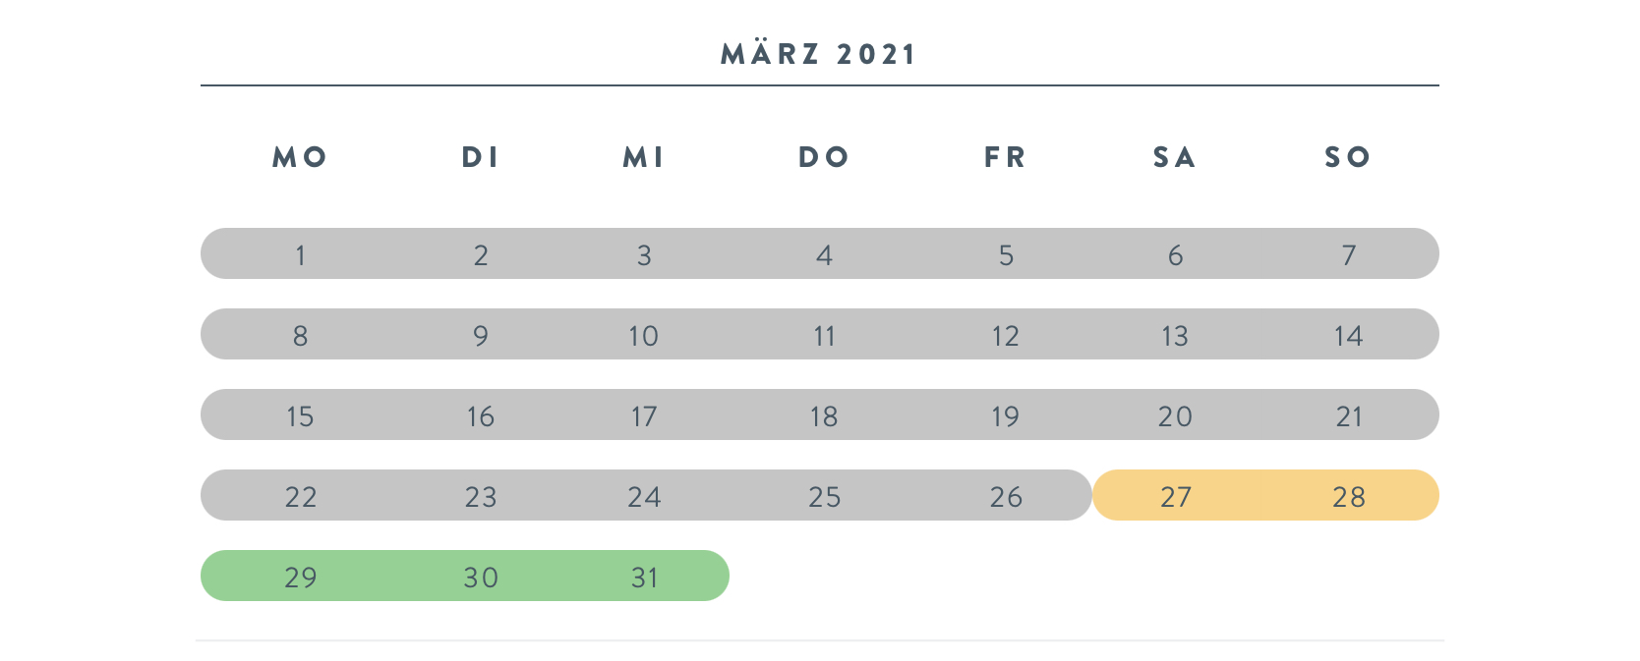1640x661 pixels.
Task: Select Thursday March 18
Action: click(824, 416)
